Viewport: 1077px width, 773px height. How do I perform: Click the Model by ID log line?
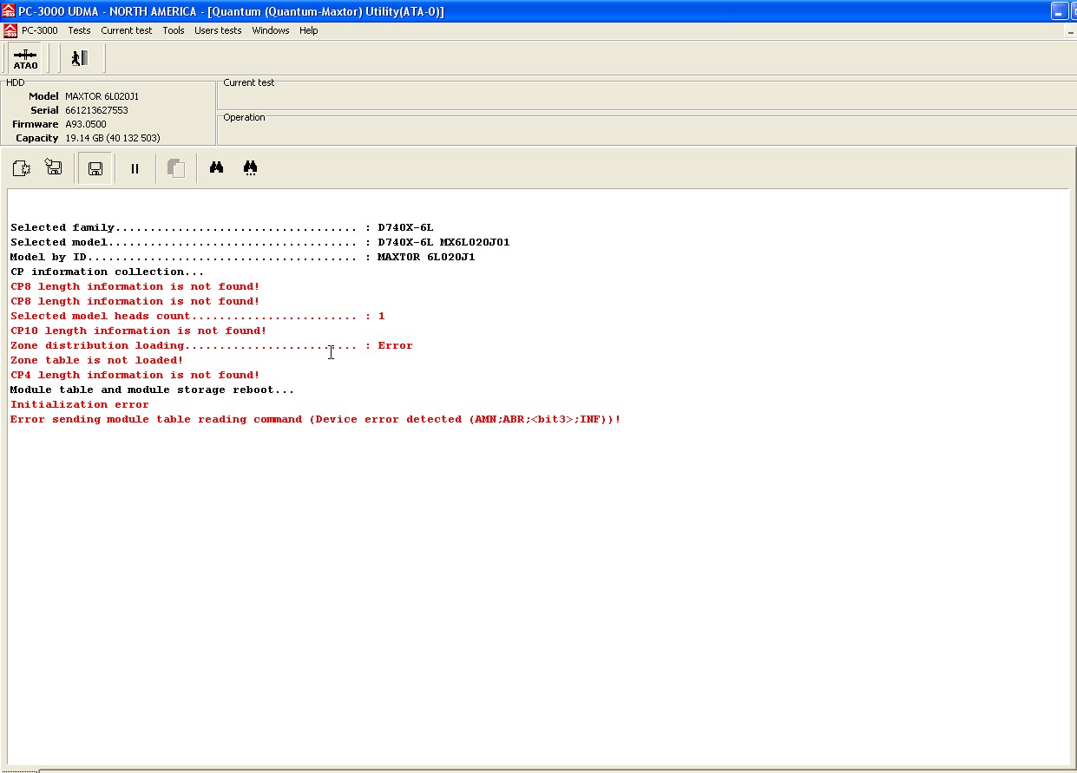point(243,257)
